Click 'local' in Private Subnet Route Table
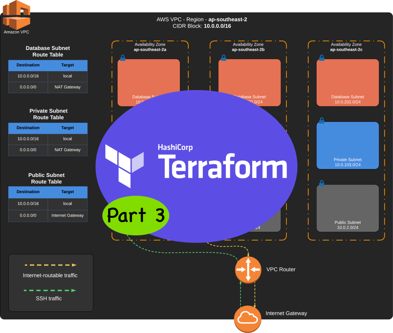The width and height of the screenshot is (393, 333). (68, 139)
